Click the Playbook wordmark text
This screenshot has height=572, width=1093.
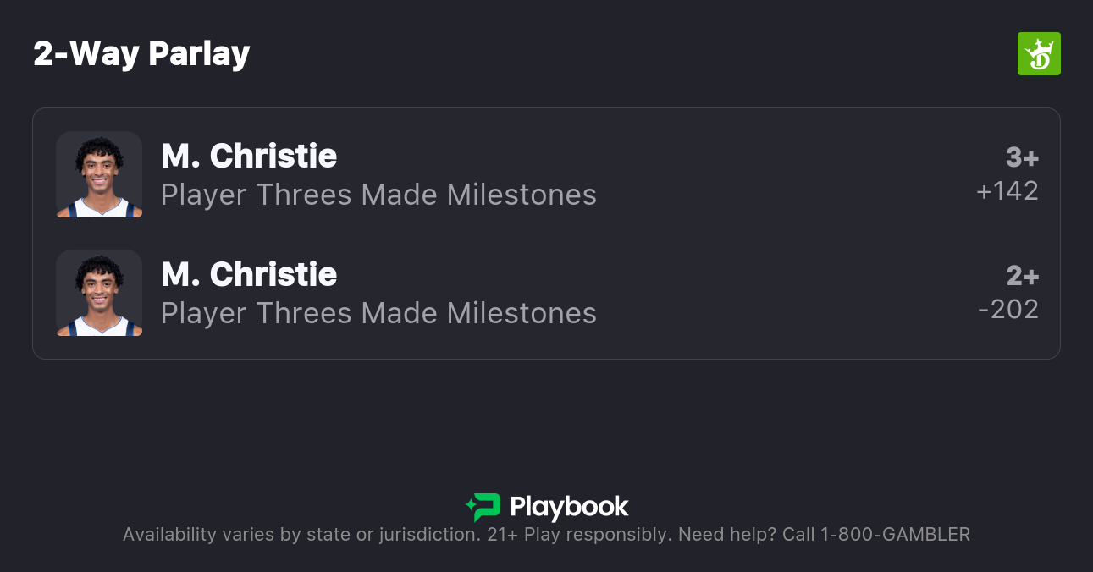(x=569, y=507)
